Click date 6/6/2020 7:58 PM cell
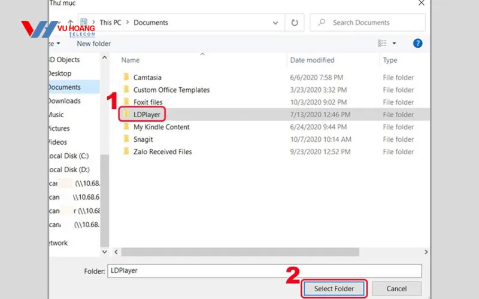The image size is (479, 299). (x=317, y=78)
